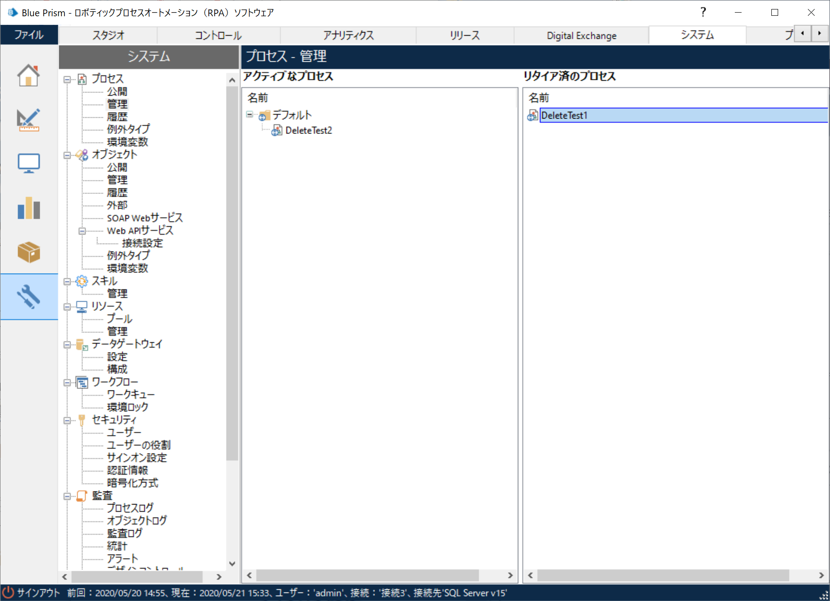Screen dimensions: 830x601
Task: Collapse the Web APIサービス node
Action: click(x=82, y=231)
